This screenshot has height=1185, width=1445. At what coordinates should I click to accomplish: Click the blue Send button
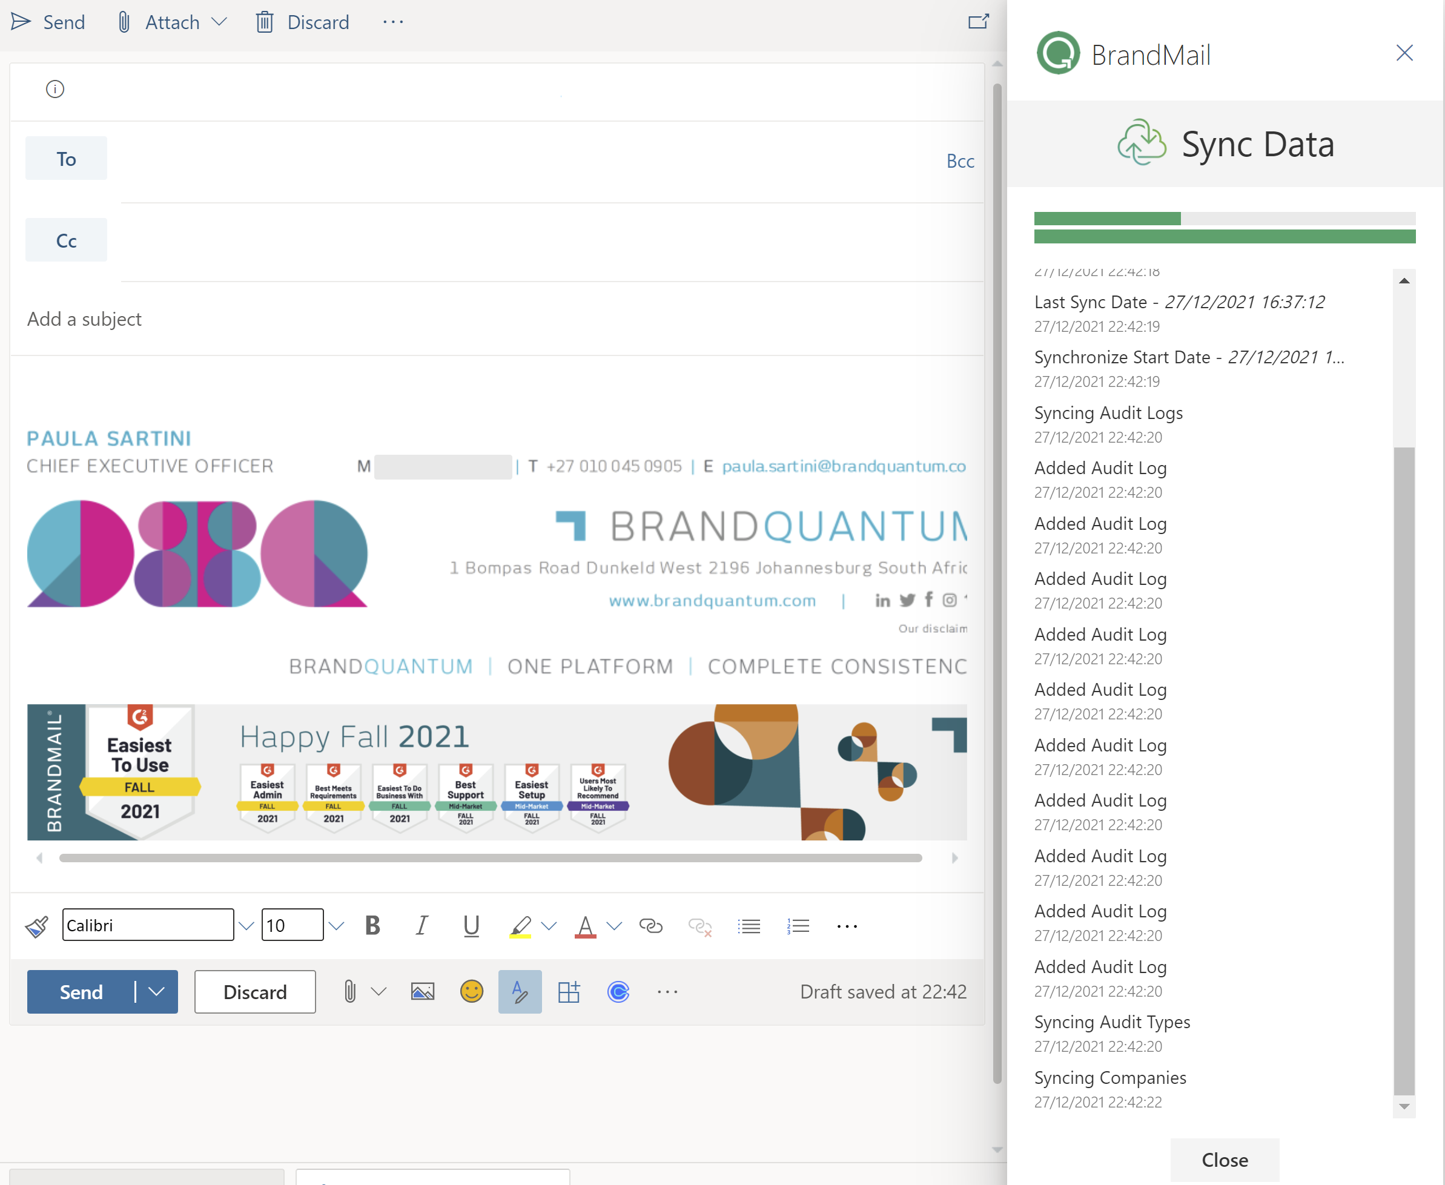pyautogui.click(x=81, y=992)
